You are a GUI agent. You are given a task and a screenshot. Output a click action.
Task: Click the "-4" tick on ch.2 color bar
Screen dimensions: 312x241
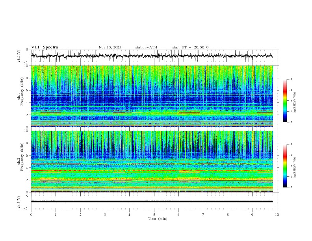pos(291,155)
